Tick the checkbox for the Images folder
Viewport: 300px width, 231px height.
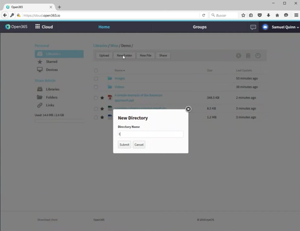[x=96, y=79]
